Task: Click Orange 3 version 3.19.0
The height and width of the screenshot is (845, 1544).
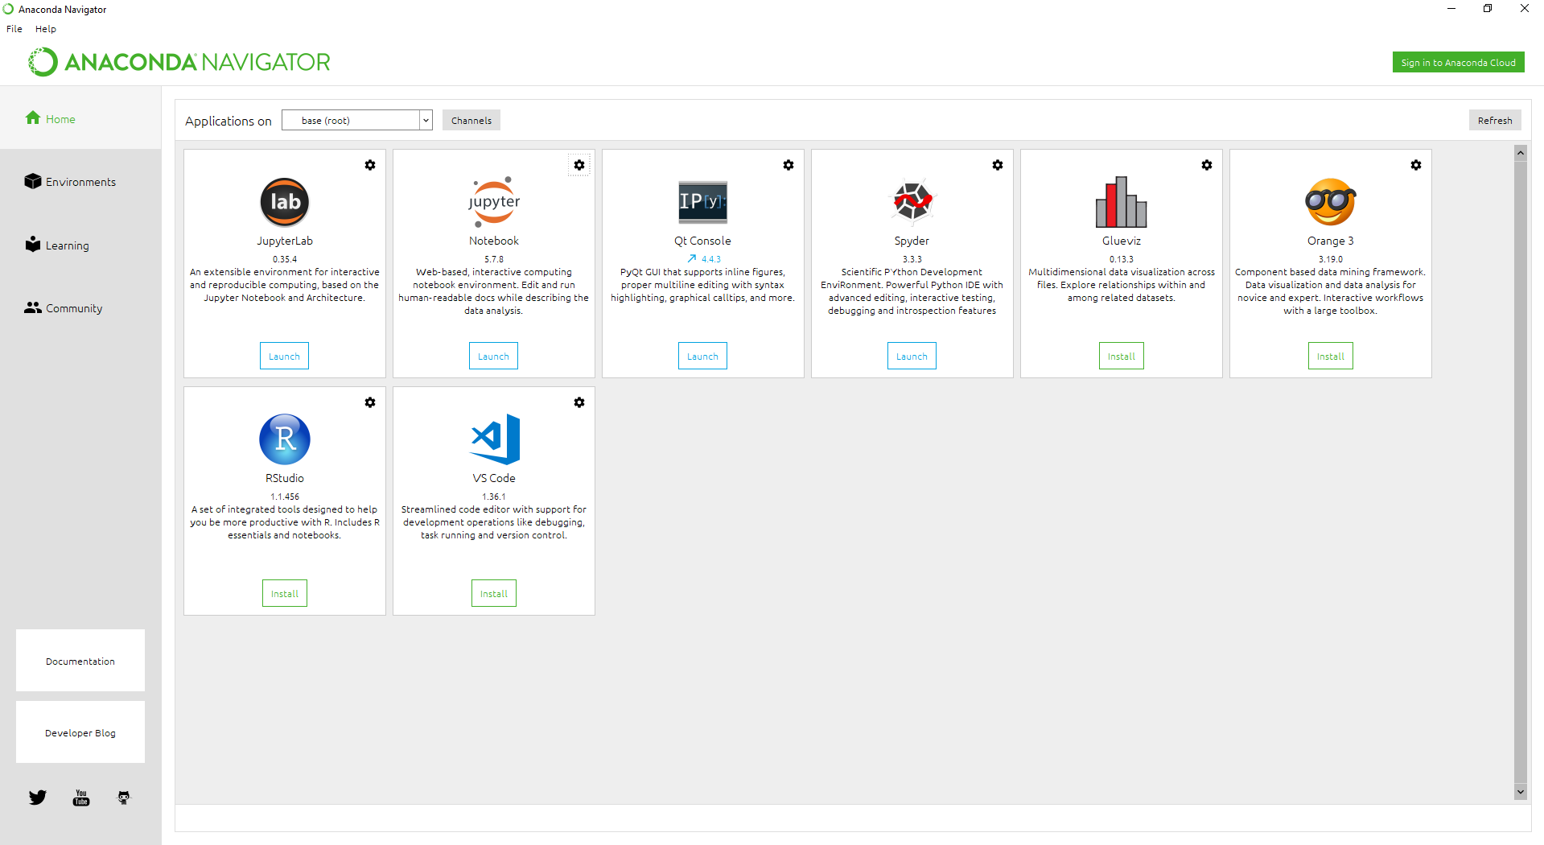Action: (1331, 259)
